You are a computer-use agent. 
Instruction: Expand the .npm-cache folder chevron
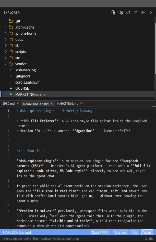6,27
